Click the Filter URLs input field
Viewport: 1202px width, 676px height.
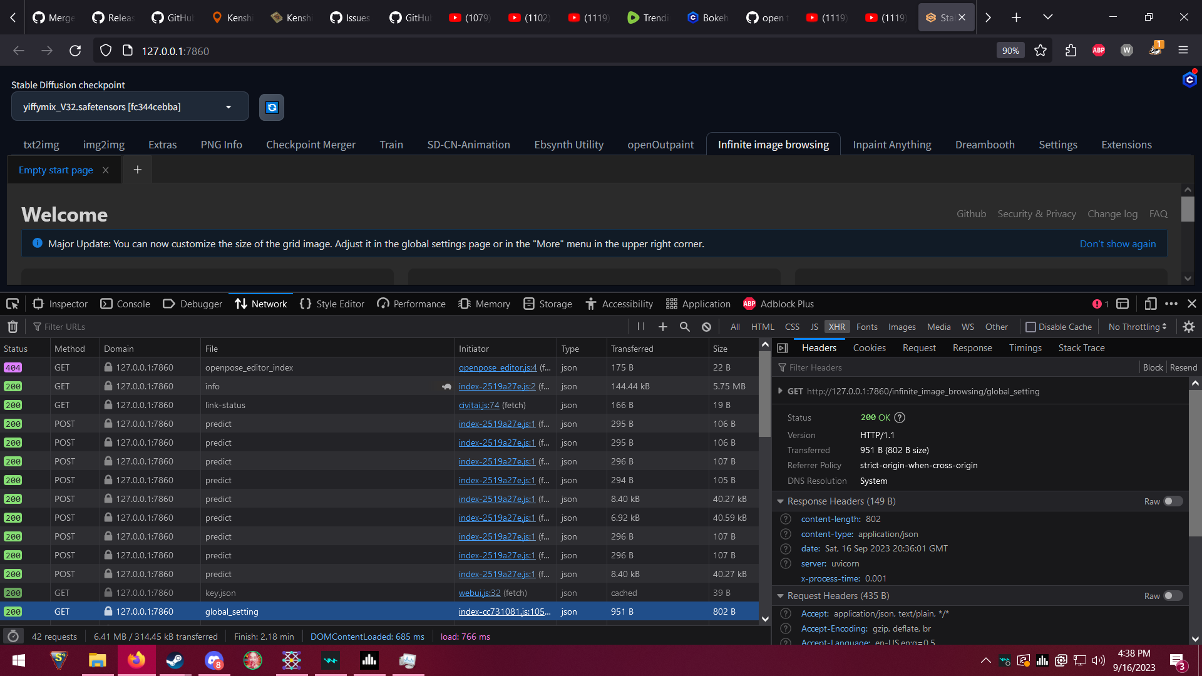pos(65,326)
